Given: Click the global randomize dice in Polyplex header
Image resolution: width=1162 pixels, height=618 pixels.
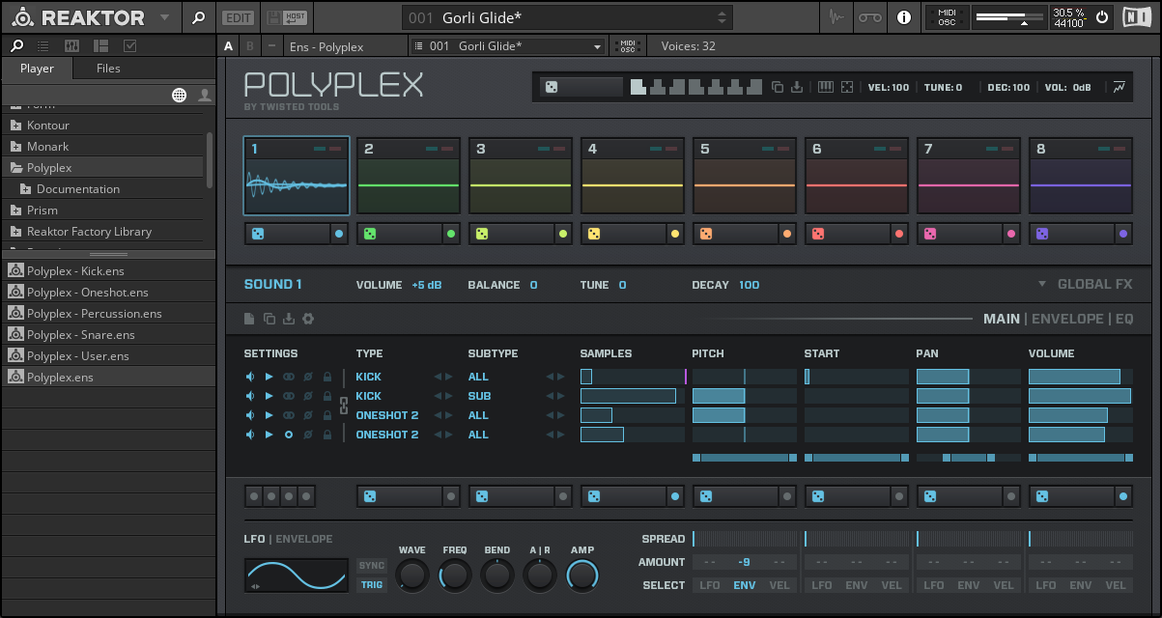Looking at the screenshot, I should coord(551,87).
